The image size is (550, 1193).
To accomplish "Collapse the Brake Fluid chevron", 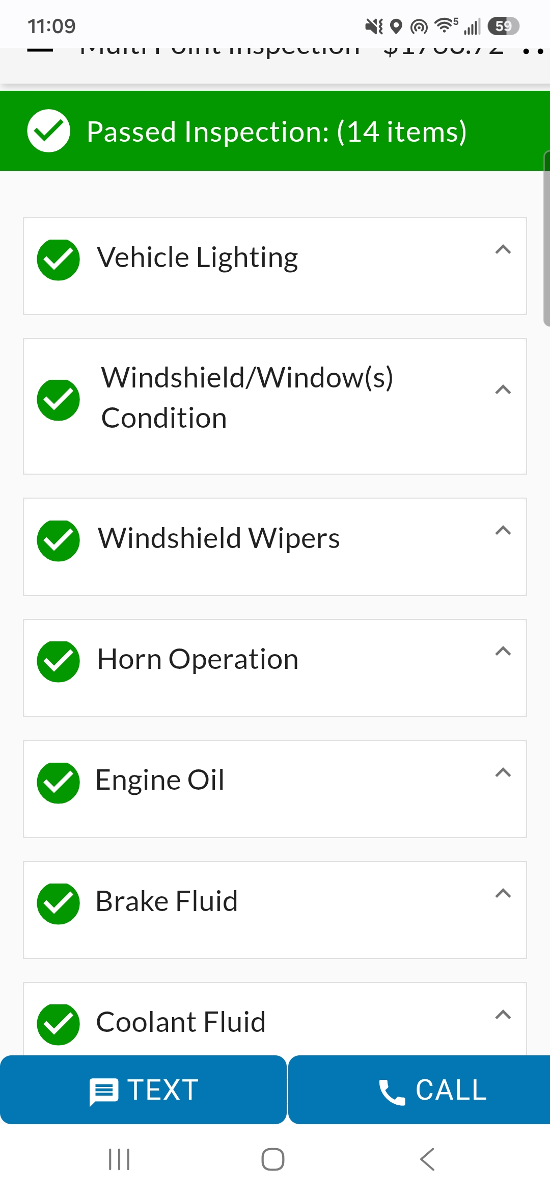I will [503, 893].
